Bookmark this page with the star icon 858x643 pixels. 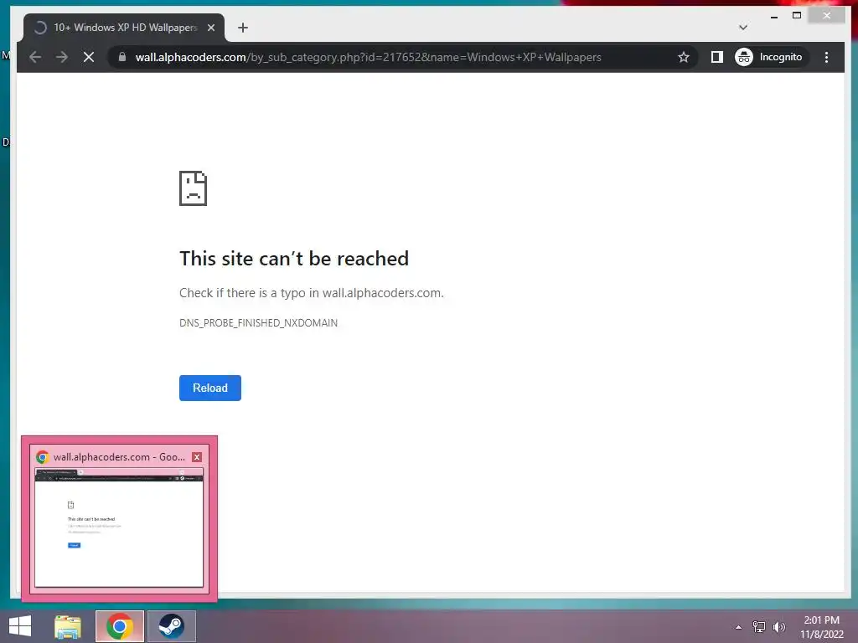tap(684, 57)
